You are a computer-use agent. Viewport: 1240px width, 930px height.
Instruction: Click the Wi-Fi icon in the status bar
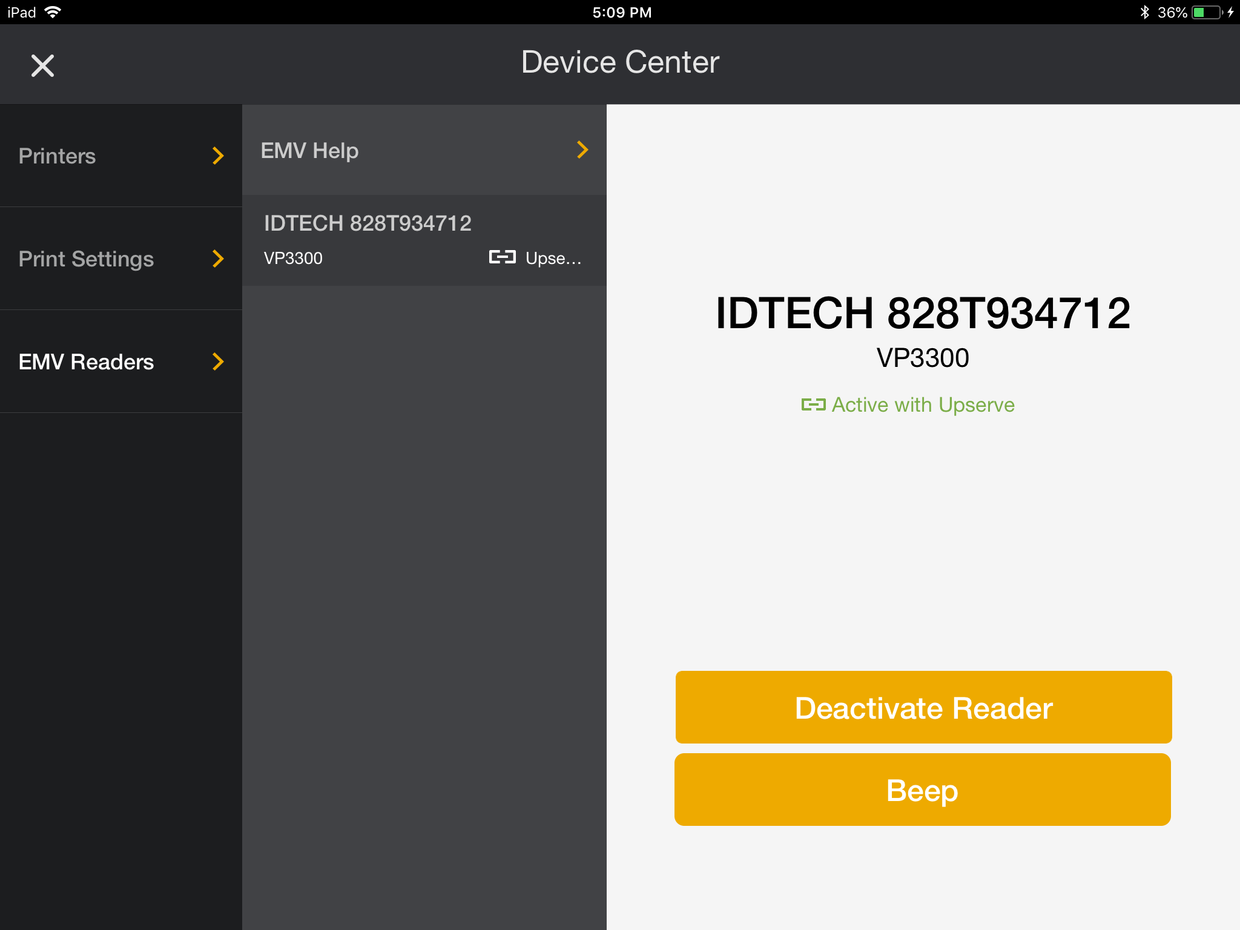(x=53, y=11)
